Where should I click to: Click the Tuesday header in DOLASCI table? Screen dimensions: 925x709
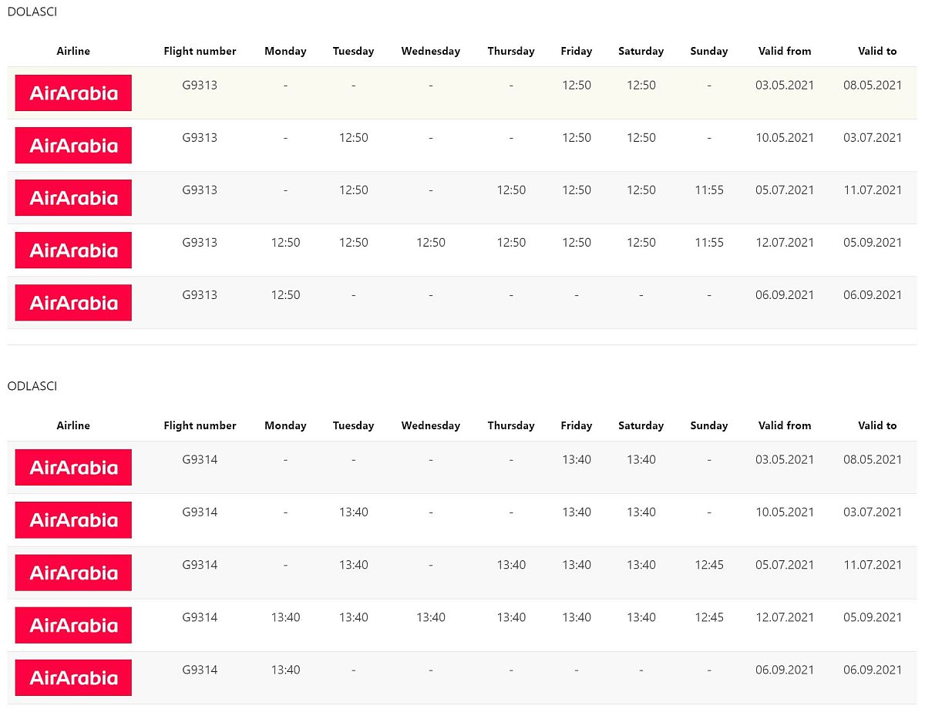(353, 51)
